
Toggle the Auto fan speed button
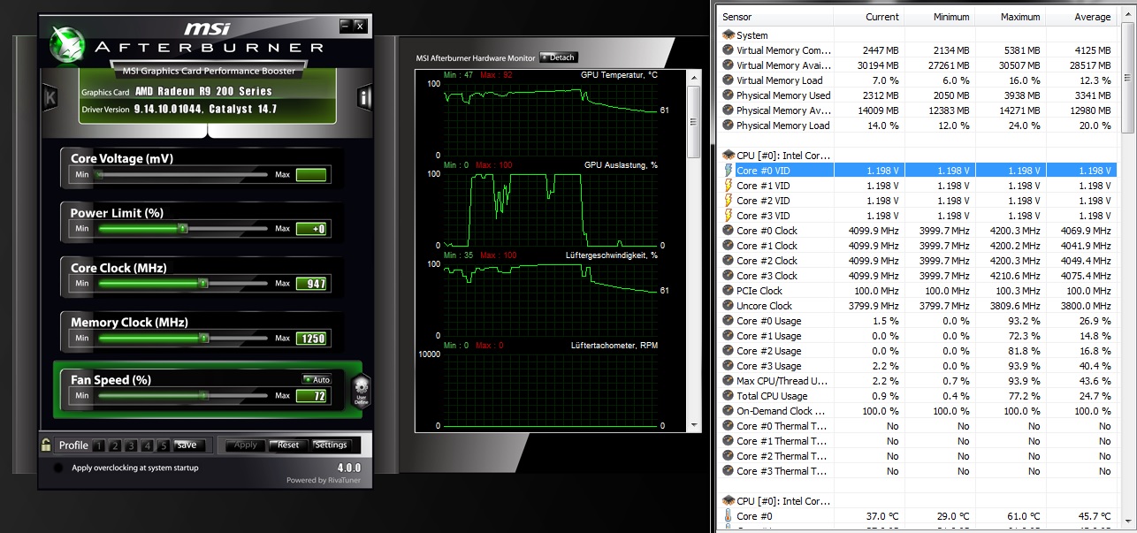tap(317, 379)
